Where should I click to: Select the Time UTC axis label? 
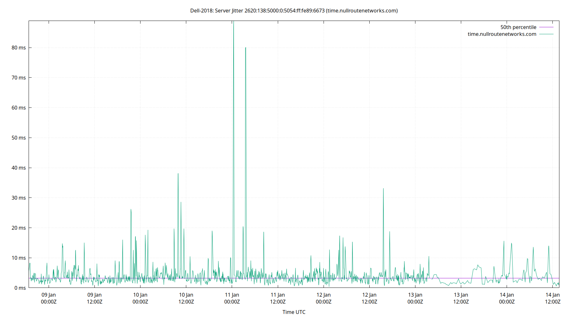(x=293, y=312)
